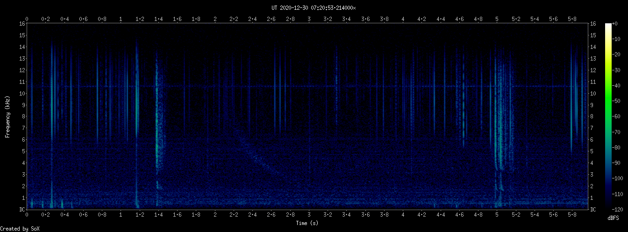Click the '-100' color scale value
The width and height of the screenshot is (628, 232).
tap(617, 179)
